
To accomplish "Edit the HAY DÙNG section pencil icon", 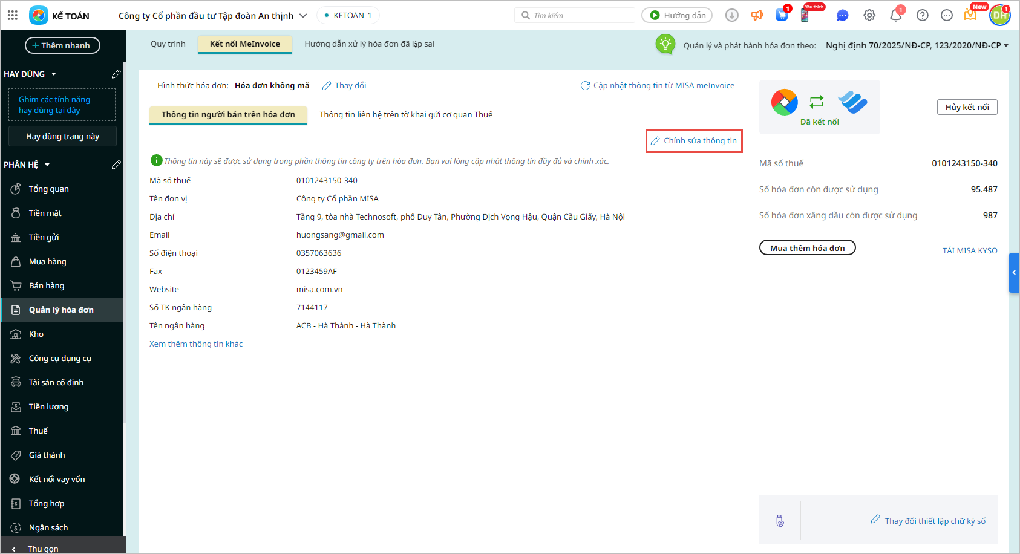I will point(116,74).
